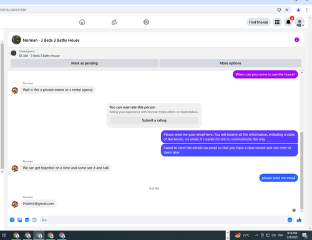Viewport: 312px width, 240px height.
Task: Open account profile menu avatar
Action: (300, 22)
